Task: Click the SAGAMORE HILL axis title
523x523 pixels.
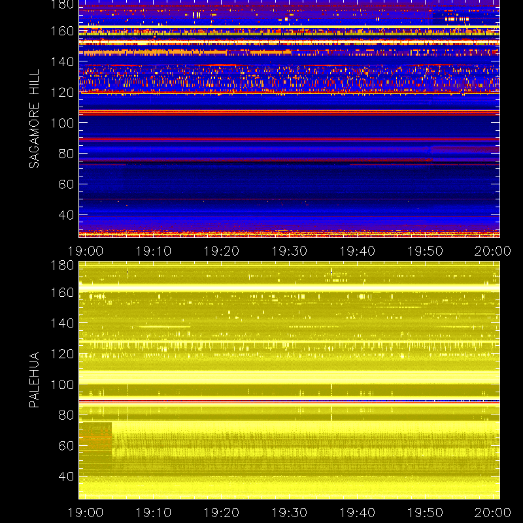Action: click(x=34, y=119)
